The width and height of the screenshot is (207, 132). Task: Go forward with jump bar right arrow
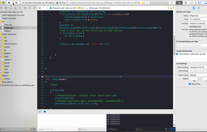pyautogui.click(x=47, y=8)
